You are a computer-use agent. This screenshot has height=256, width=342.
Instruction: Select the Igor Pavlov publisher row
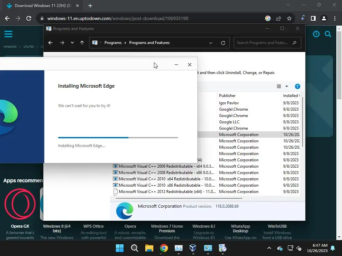[x=229, y=103]
